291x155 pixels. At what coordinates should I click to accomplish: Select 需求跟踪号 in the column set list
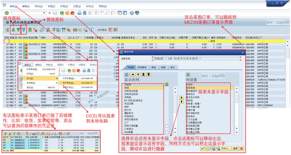point(192,91)
